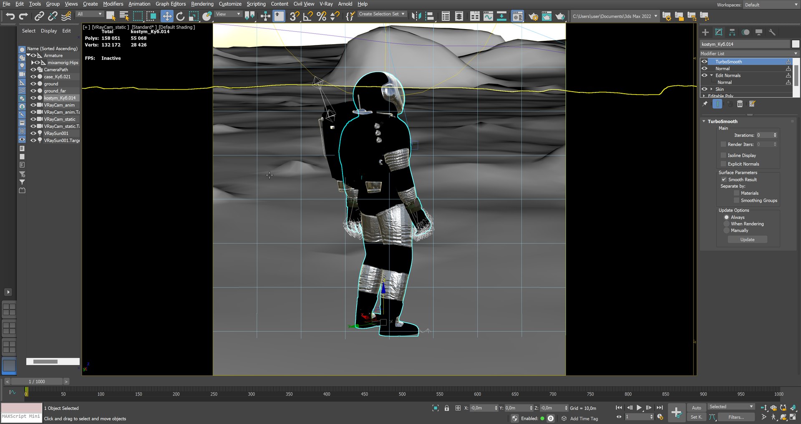Click the Redo arrow icon
The image size is (801, 424).
click(x=23, y=16)
